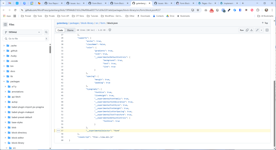Switch to the Blame view
This screenshot has width=276, height=150.
(70, 30)
